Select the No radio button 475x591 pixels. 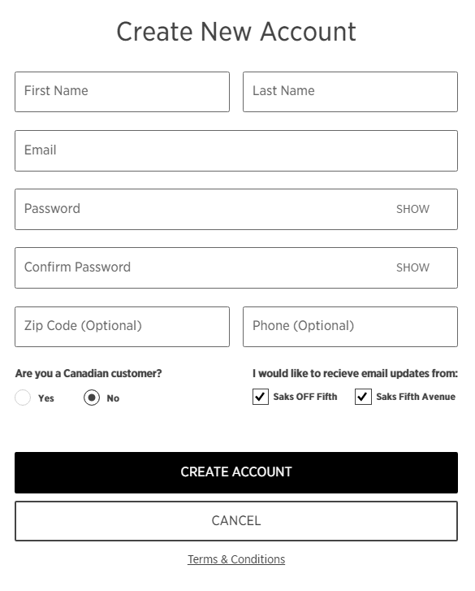(92, 398)
